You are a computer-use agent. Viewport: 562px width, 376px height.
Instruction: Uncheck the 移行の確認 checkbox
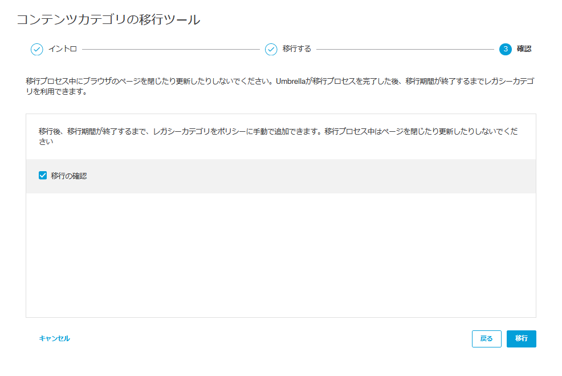tap(43, 175)
